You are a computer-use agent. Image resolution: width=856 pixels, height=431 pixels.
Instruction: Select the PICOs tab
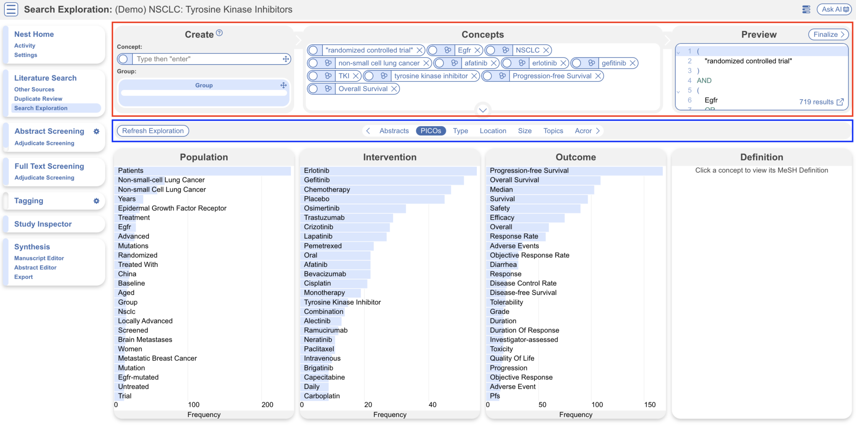[x=431, y=131]
